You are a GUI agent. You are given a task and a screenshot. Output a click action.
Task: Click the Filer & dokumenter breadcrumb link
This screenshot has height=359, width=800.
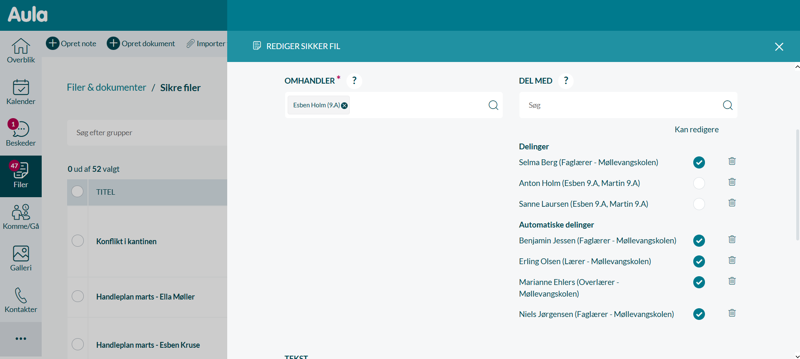(x=106, y=87)
